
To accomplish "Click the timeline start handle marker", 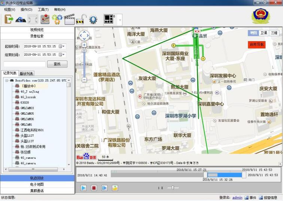I will click(x=205, y=175).
